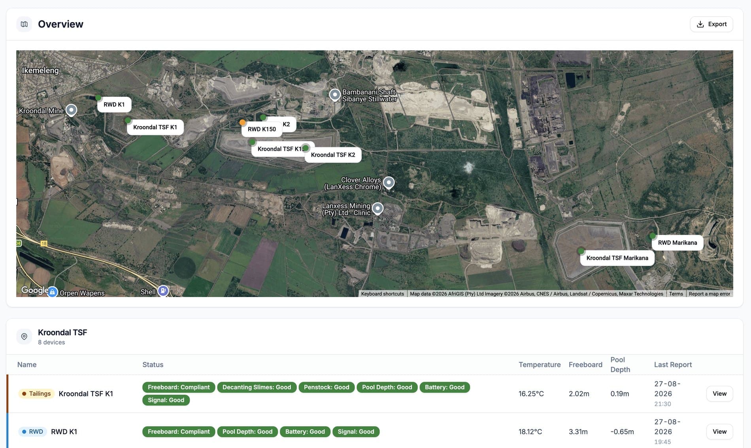Click the RWD type badge
Viewport: 751px width, 448px height.
coord(32,432)
